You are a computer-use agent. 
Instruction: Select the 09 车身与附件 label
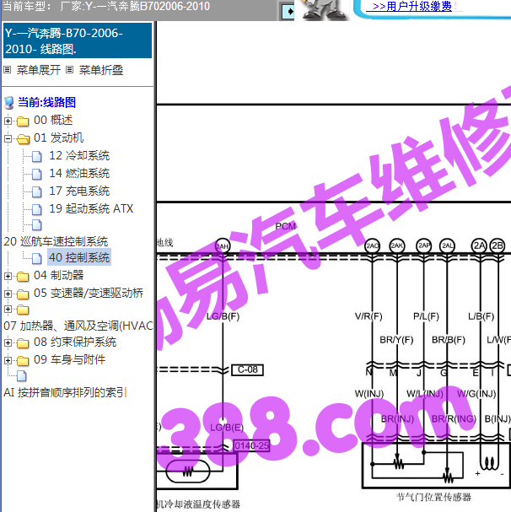tap(69, 359)
